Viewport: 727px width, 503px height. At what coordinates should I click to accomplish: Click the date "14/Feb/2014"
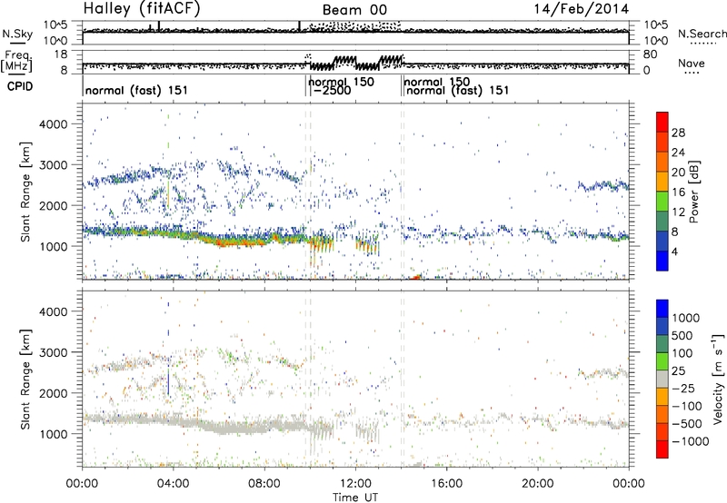pos(582,9)
